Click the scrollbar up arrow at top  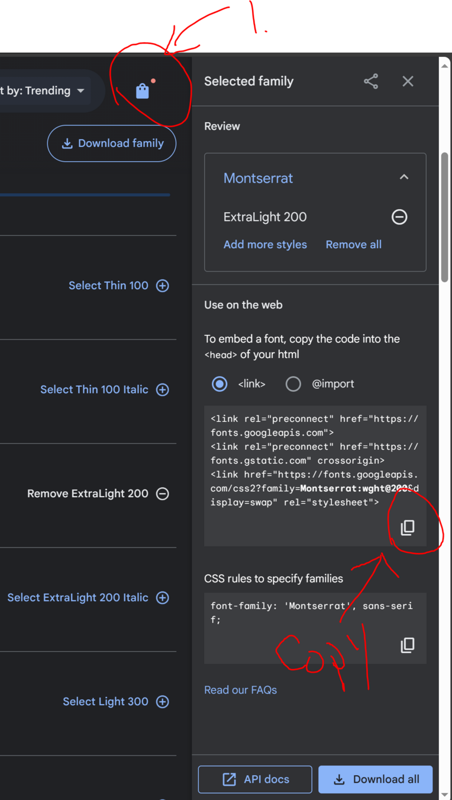(445, 65)
